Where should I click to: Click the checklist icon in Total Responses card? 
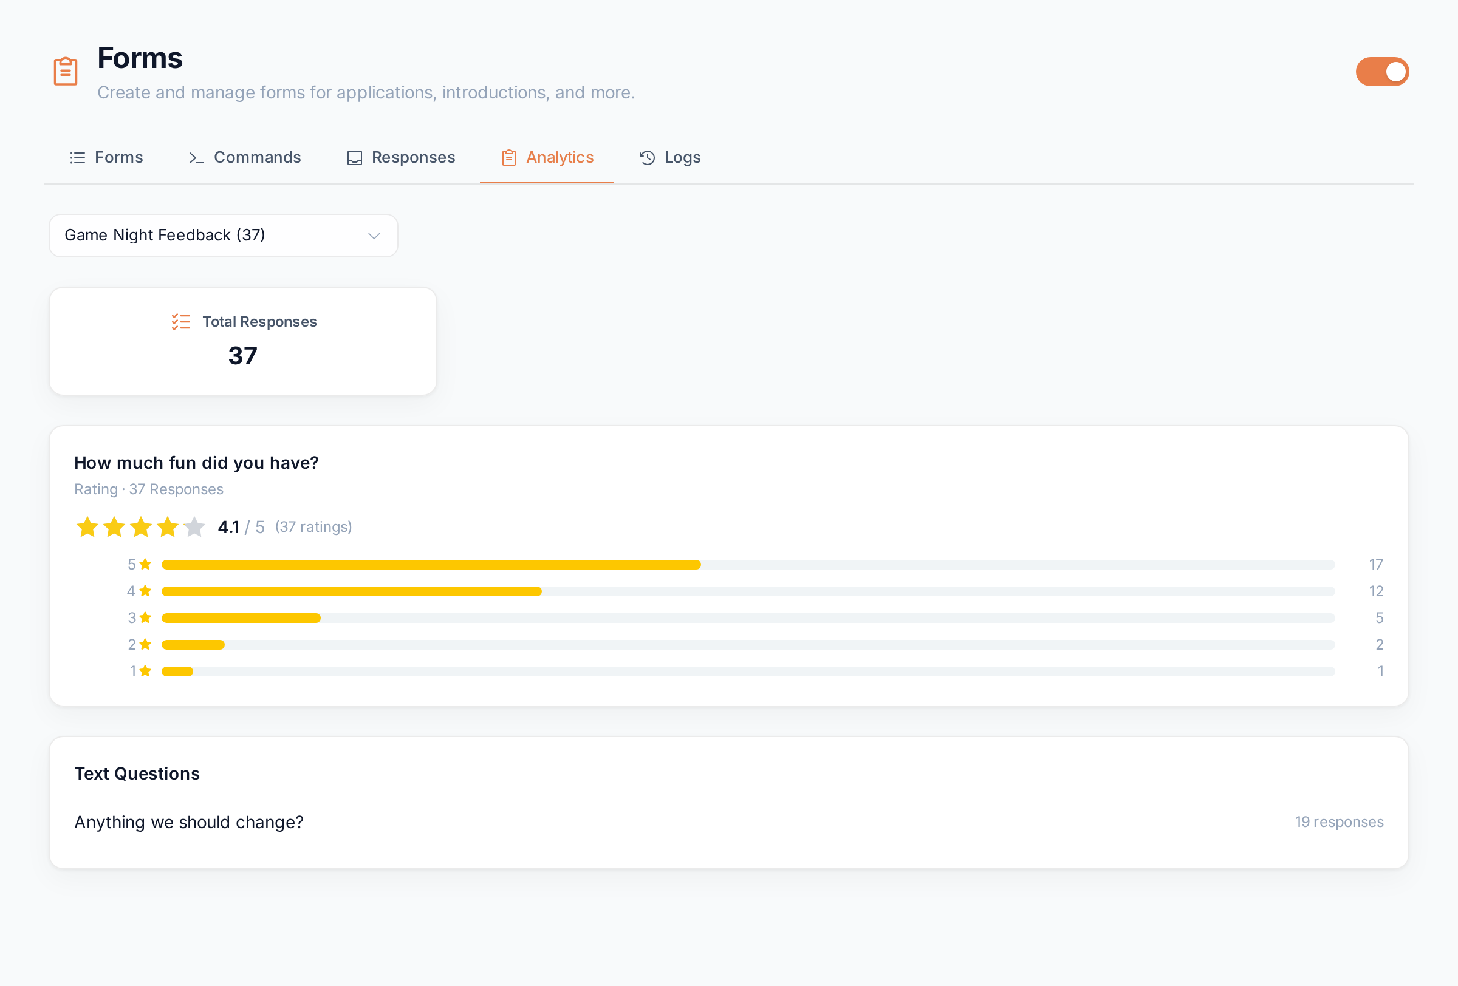(180, 322)
